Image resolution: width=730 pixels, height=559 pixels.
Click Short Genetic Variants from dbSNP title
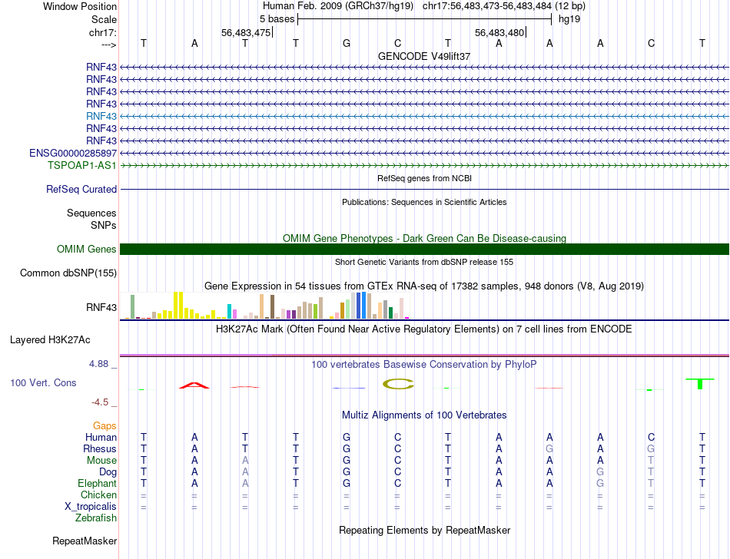coord(424,262)
